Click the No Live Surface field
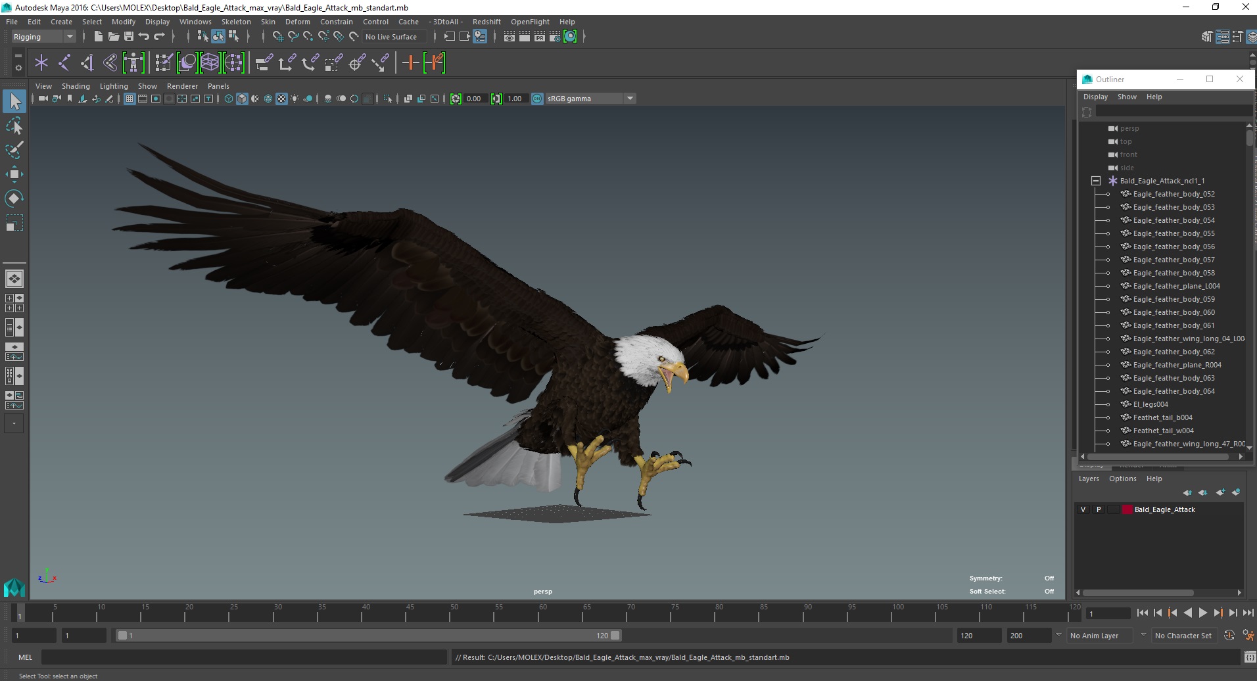The width and height of the screenshot is (1257, 681). pyautogui.click(x=394, y=37)
